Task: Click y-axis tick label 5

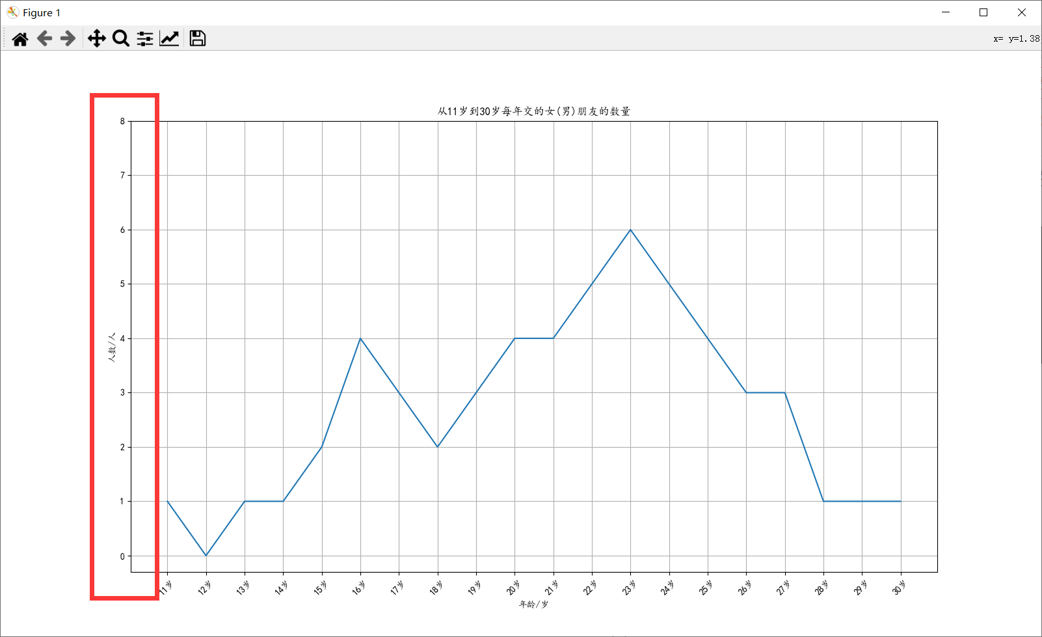Action: point(122,284)
